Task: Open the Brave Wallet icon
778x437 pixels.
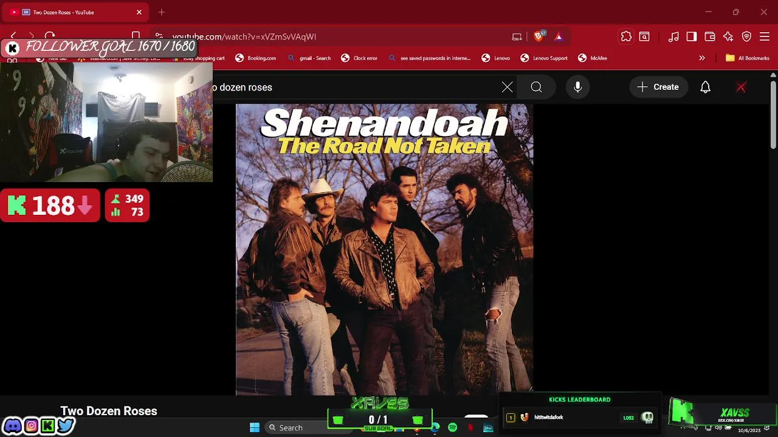Action: 710,36
